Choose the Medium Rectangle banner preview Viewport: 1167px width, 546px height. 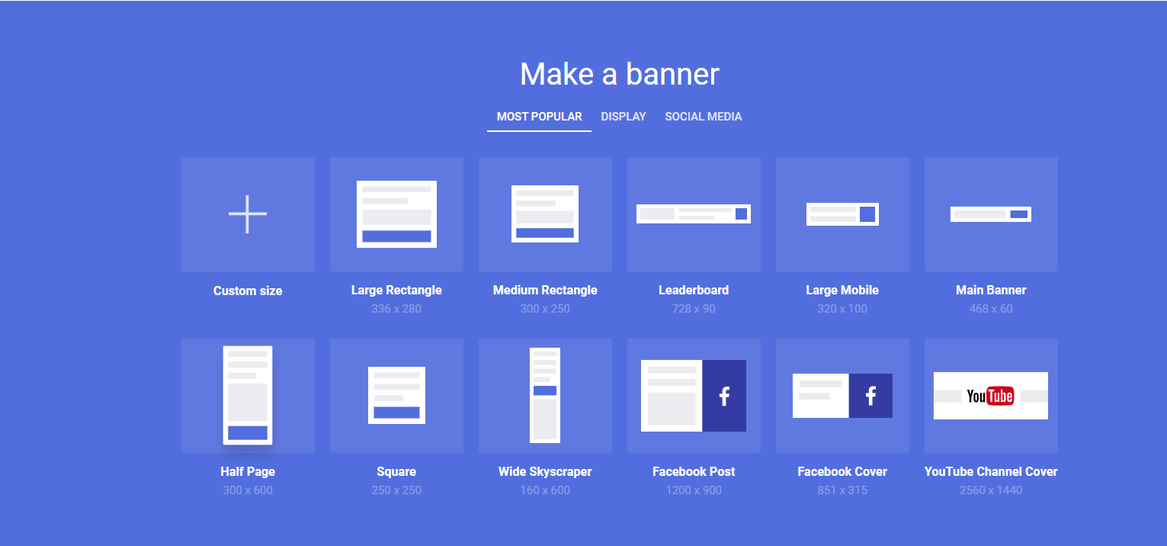coord(545,214)
